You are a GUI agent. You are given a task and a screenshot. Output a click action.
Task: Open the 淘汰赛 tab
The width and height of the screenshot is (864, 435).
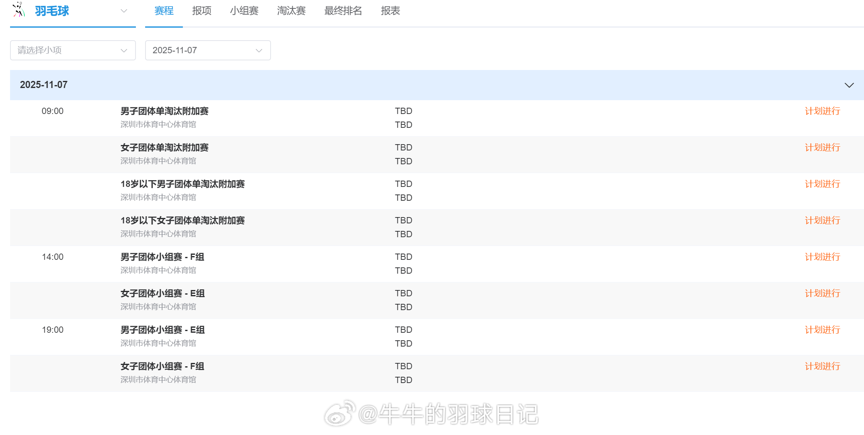(291, 10)
